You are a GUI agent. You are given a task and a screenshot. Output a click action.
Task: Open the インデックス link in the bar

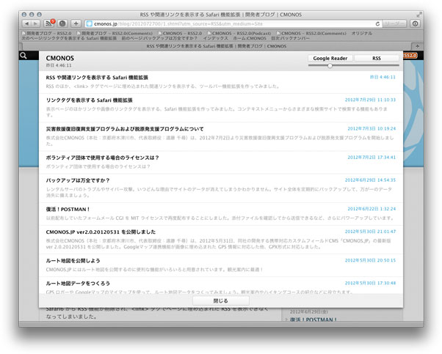[x=215, y=38]
